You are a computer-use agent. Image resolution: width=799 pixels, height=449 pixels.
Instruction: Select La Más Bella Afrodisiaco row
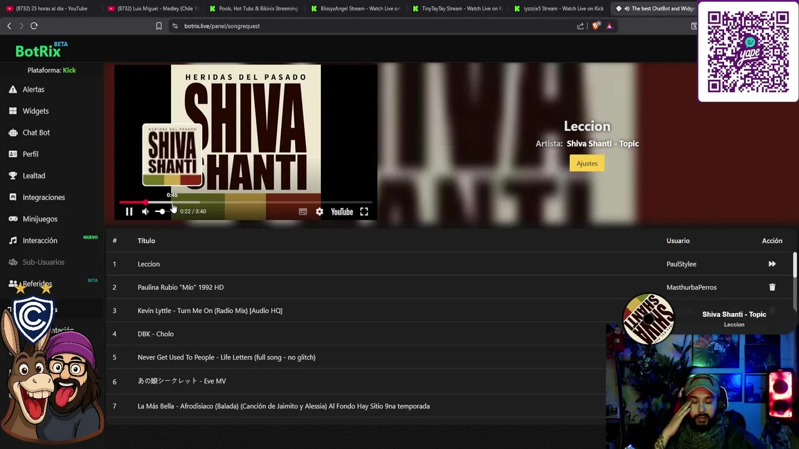(x=283, y=406)
